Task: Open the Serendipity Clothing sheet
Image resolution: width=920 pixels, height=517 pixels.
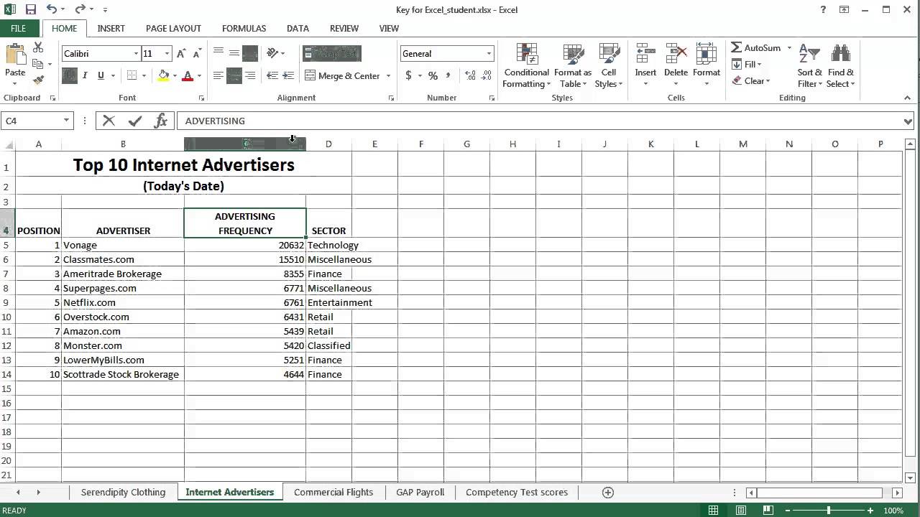Action: pos(123,492)
